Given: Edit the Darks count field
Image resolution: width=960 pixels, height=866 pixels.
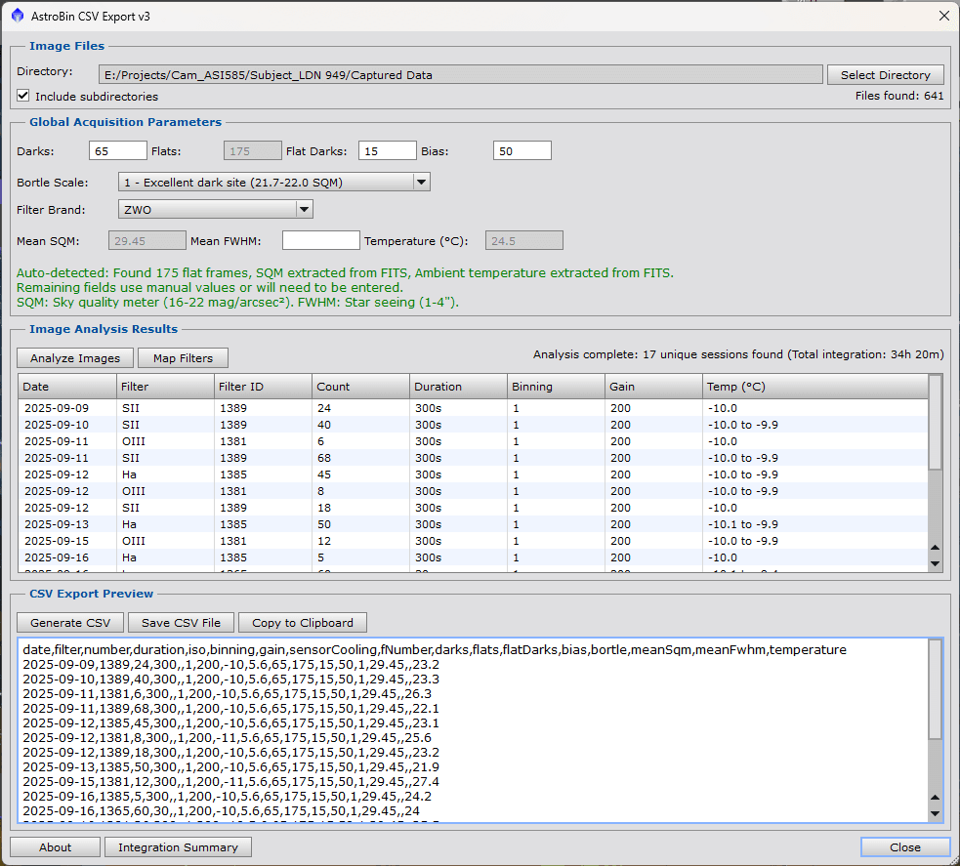Looking at the screenshot, I should 117,150.
